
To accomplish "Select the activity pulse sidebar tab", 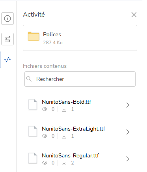I will [x=7, y=60].
